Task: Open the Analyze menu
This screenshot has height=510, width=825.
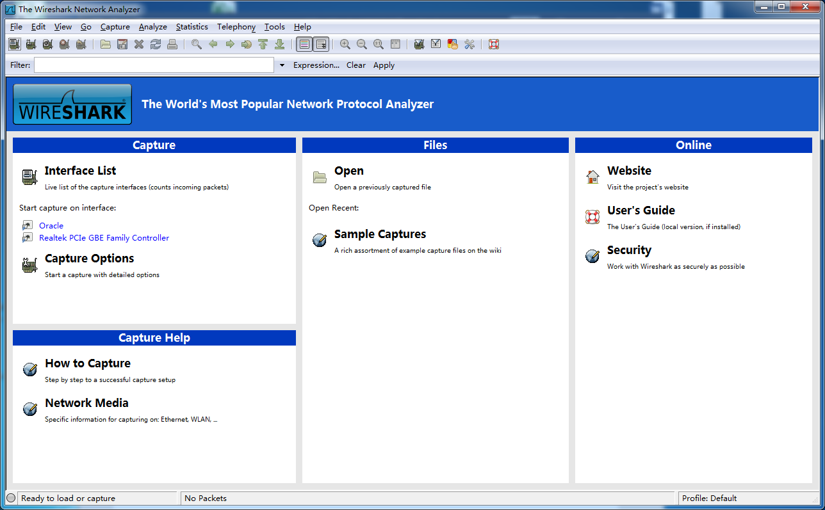Action: [x=153, y=27]
